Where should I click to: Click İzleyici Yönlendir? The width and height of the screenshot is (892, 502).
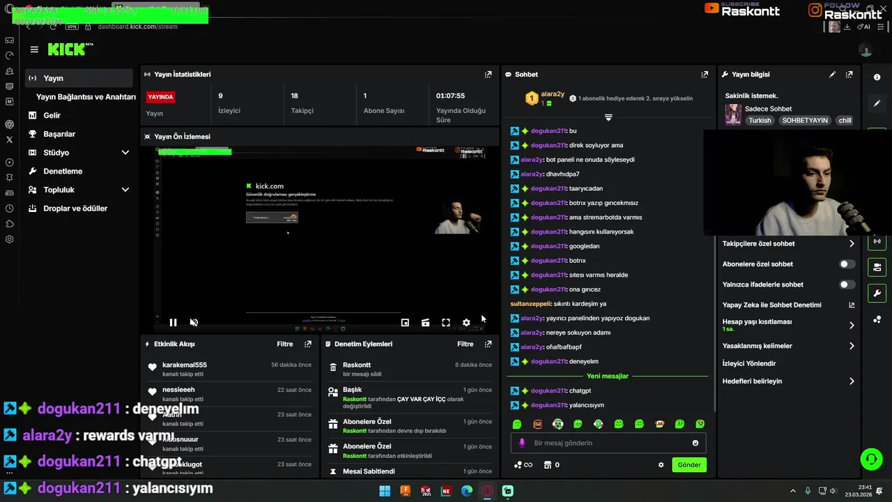(x=748, y=363)
